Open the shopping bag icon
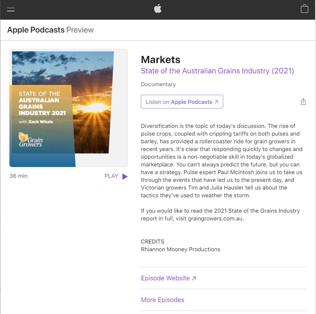Image resolution: width=316 pixels, height=314 pixels. 304,9
